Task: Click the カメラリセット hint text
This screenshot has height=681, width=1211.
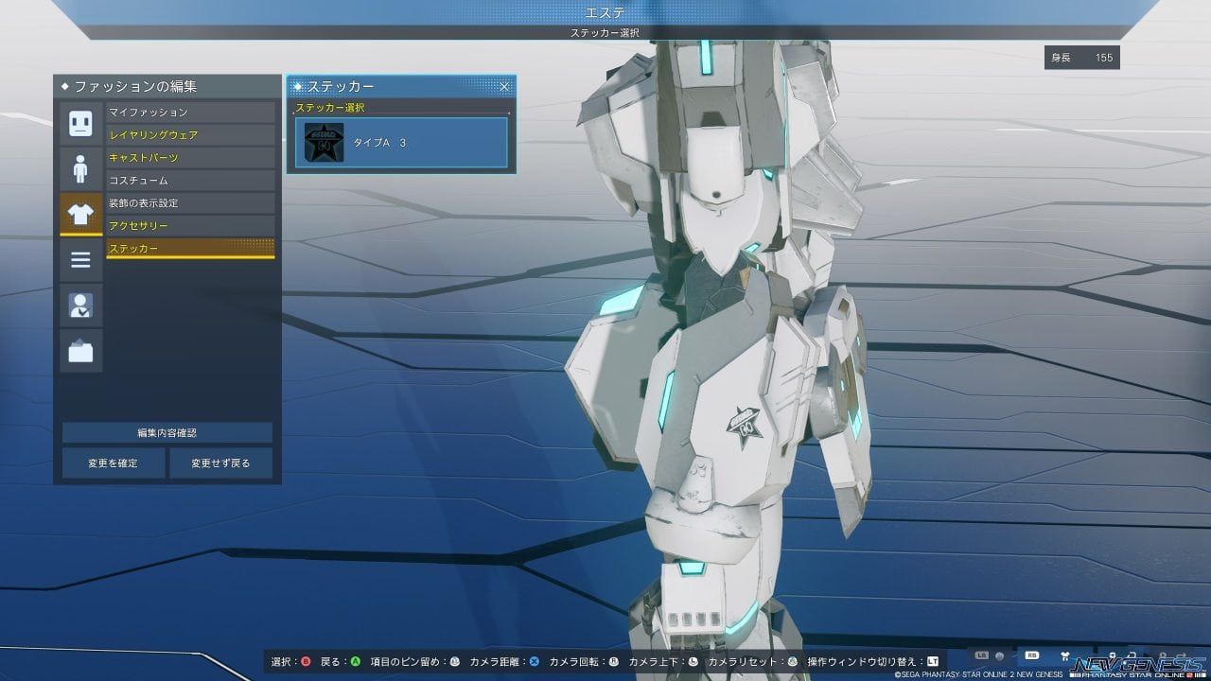Action: (745, 662)
